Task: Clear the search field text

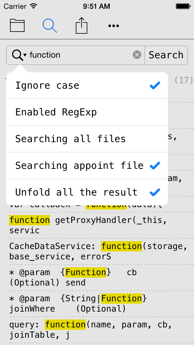Action: 137,55
